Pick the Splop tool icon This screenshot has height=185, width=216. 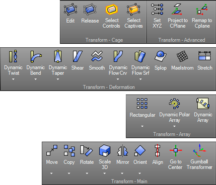(161, 56)
